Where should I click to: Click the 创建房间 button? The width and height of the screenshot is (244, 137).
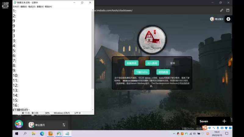(131, 63)
